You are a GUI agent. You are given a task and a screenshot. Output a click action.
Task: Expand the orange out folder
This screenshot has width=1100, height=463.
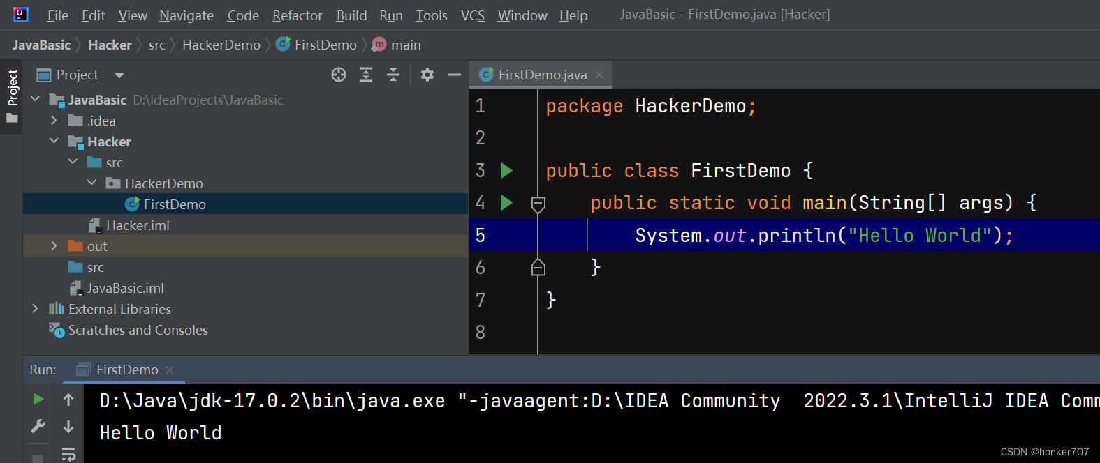(x=54, y=246)
